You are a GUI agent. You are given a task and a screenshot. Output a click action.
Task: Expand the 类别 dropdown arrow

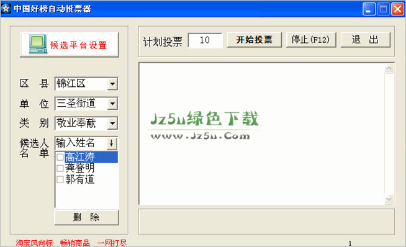pos(112,123)
